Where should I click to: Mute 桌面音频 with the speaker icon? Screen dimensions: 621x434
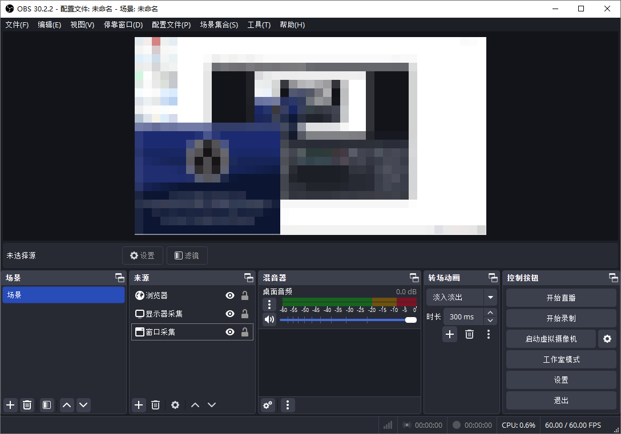(269, 319)
